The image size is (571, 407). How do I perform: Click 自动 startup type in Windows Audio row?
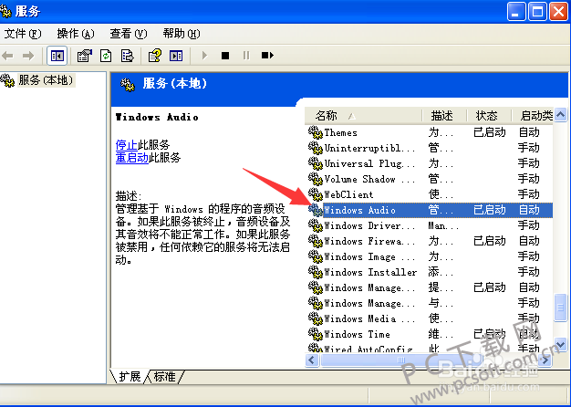(529, 210)
